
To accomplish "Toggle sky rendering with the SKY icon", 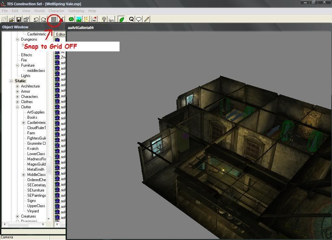I will 111,19.
